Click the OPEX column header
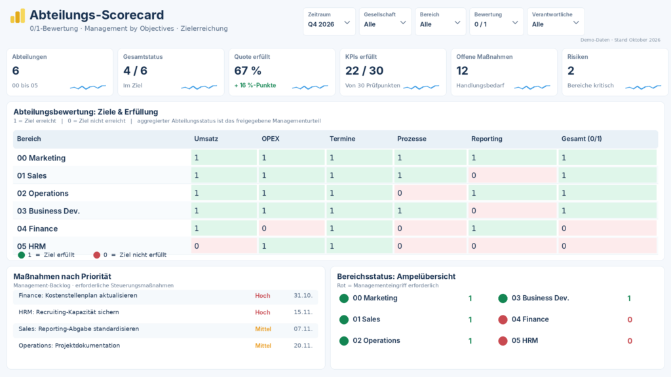Screen dimensions: 671x377 click(271, 139)
